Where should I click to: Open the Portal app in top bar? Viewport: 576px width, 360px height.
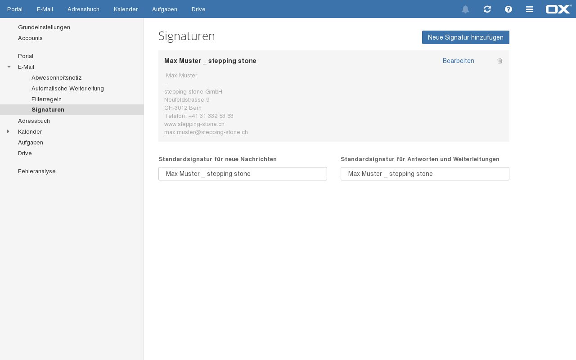coord(15,9)
